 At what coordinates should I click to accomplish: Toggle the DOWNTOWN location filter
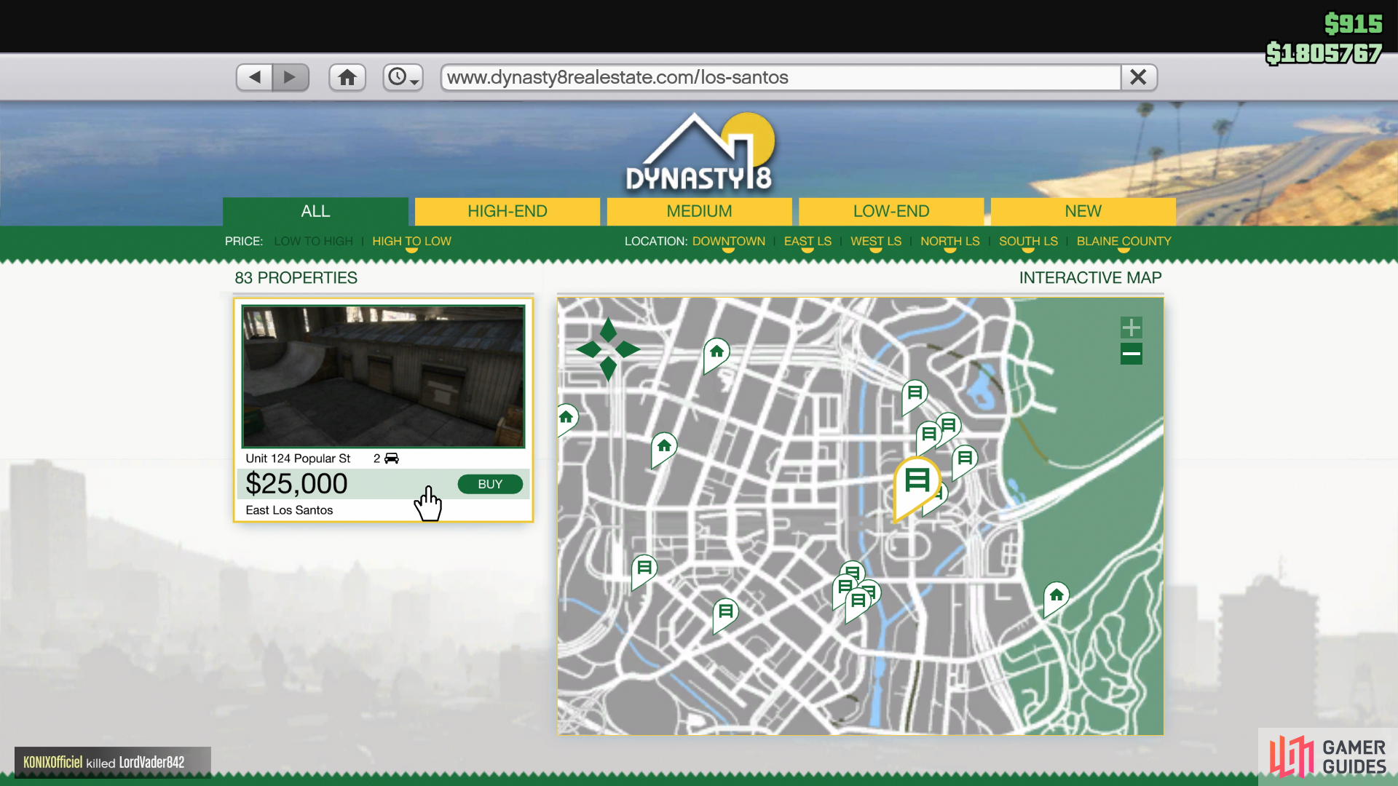click(728, 241)
